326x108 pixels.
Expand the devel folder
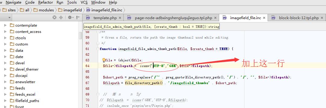click(5, 63)
